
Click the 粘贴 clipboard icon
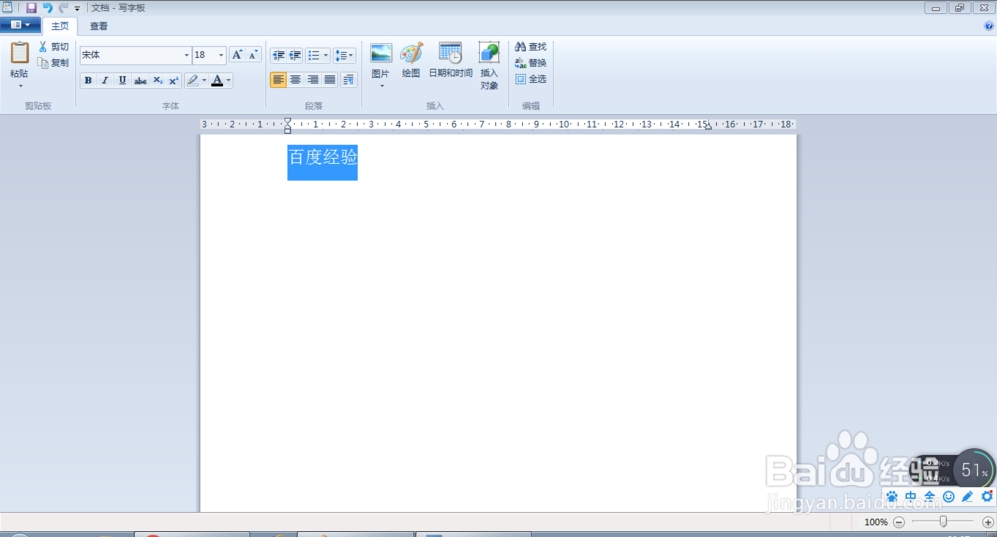(x=19, y=53)
